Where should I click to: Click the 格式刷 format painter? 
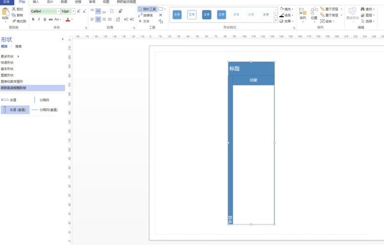click(x=19, y=21)
